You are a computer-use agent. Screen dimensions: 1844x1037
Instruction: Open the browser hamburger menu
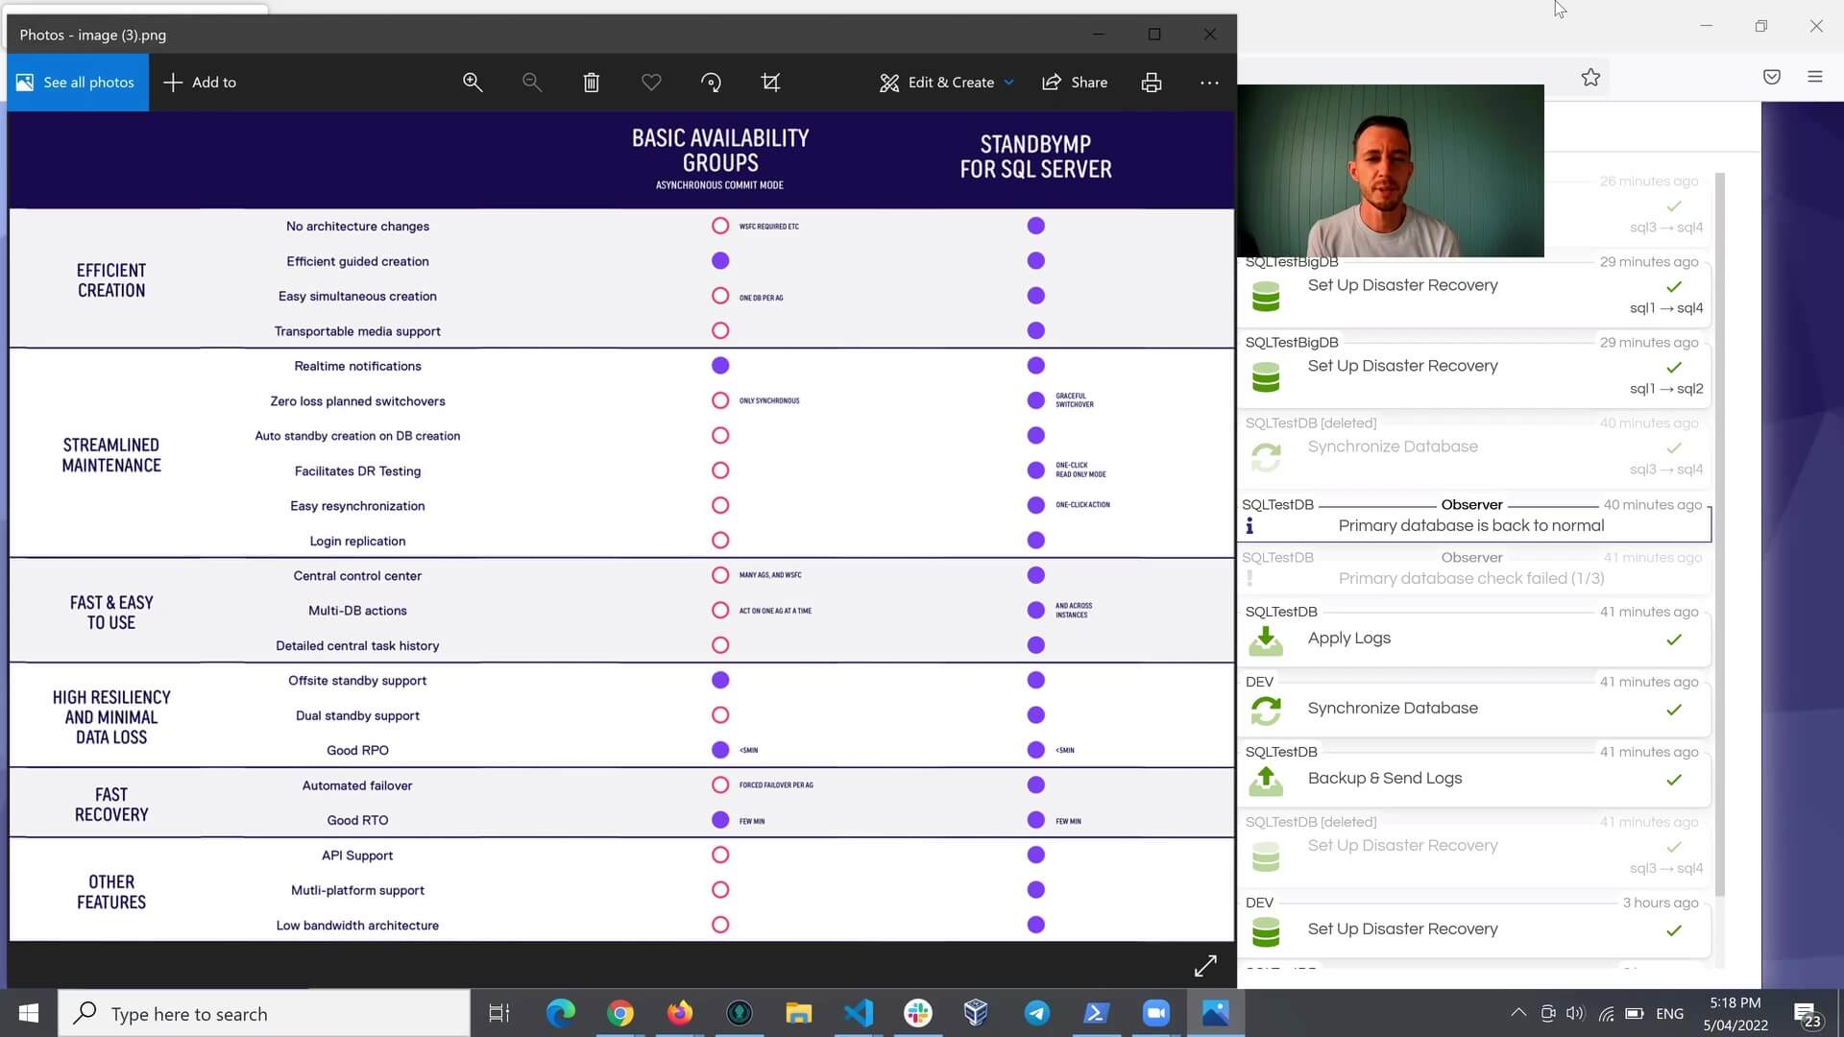[x=1814, y=77]
